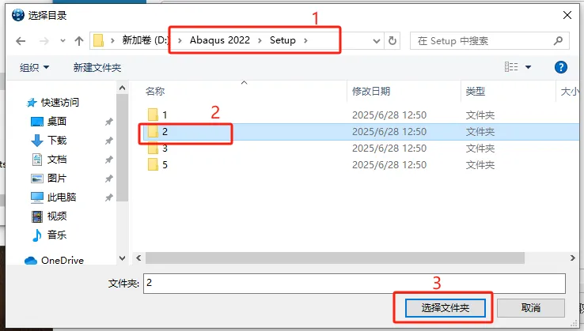Click the 文件夹 name input field
The width and height of the screenshot is (584, 331).
(355, 284)
